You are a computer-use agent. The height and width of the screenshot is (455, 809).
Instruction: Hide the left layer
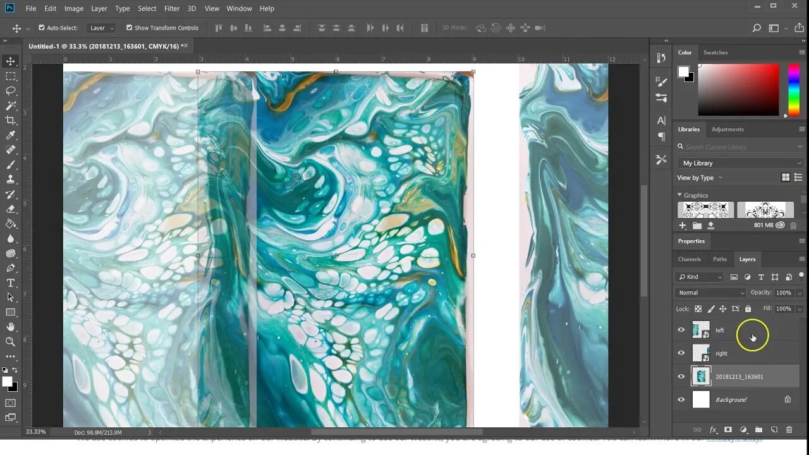tap(681, 330)
